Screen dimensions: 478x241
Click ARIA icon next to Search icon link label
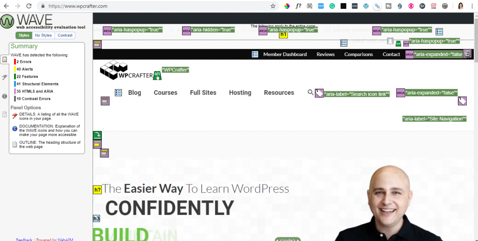click(x=401, y=93)
